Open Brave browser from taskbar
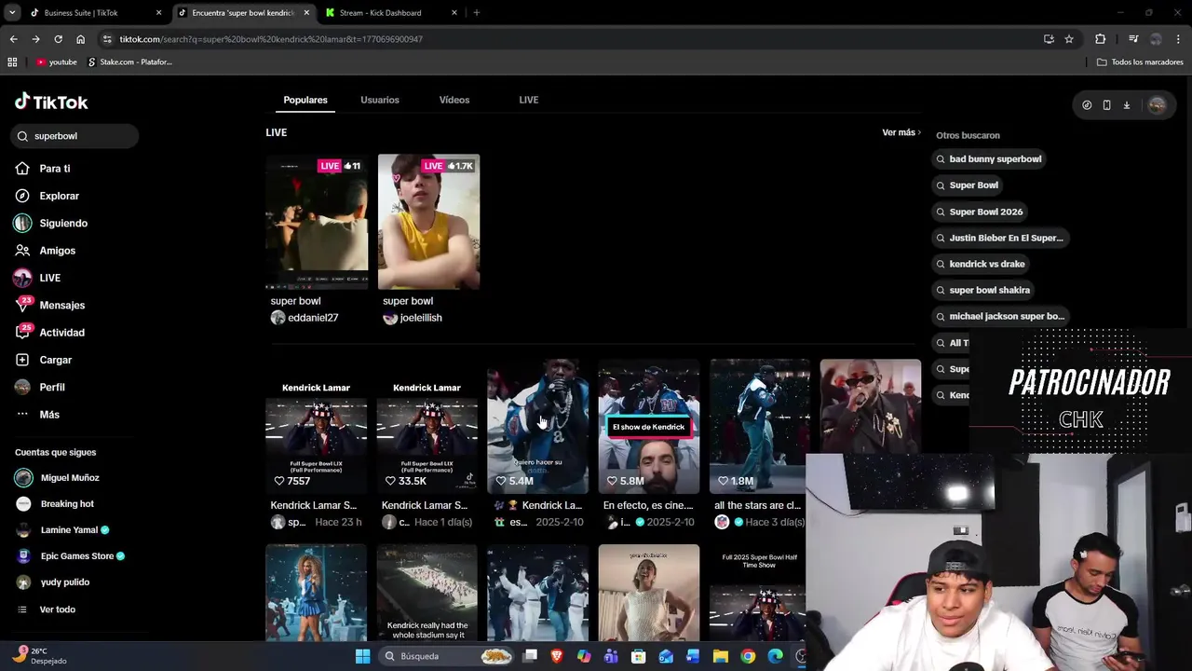Viewport: 1192px width, 671px height. [557, 656]
